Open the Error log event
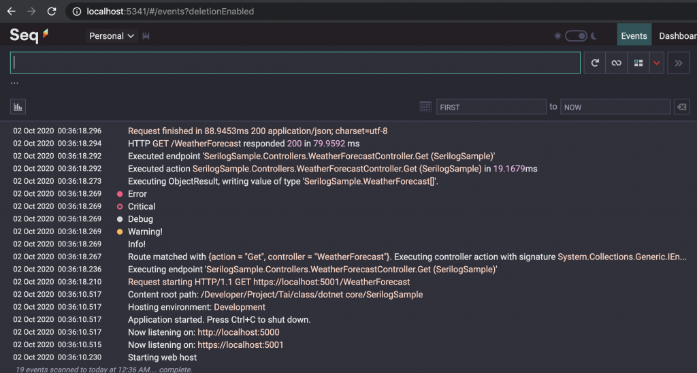 tap(137, 194)
